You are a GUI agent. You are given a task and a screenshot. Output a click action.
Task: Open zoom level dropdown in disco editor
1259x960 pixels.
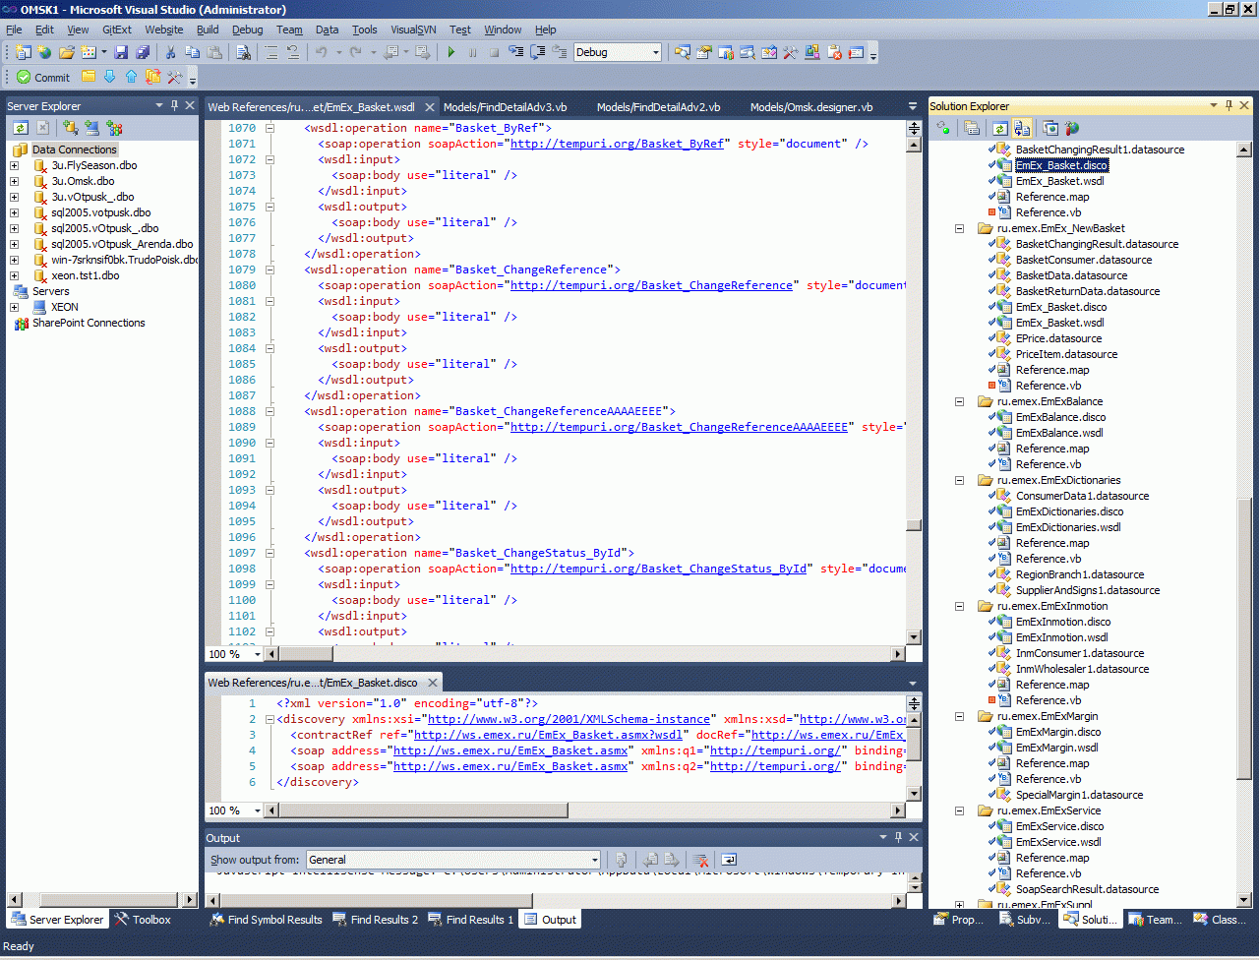(258, 810)
